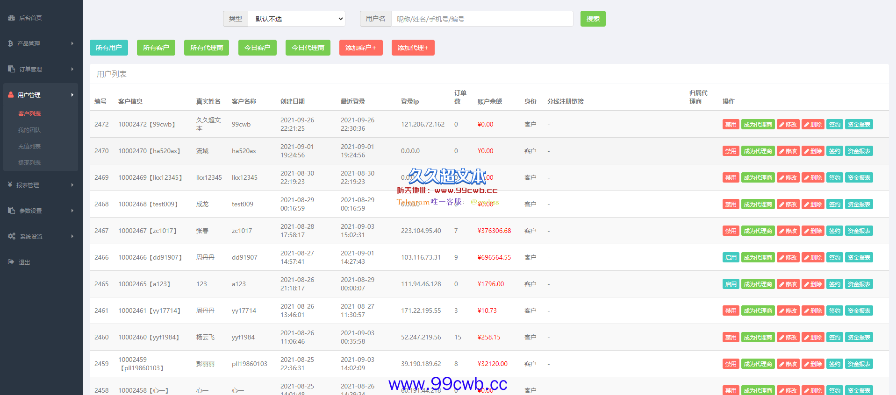This screenshot has height=395, width=896.
Task: Click pencil 修改 for user 2461
Action: pyautogui.click(x=788, y=310)
